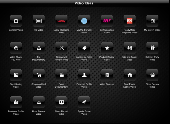Click the "Hotel Review Video" label
Viewport: 170px width, 124px height.
coord(39,113)
